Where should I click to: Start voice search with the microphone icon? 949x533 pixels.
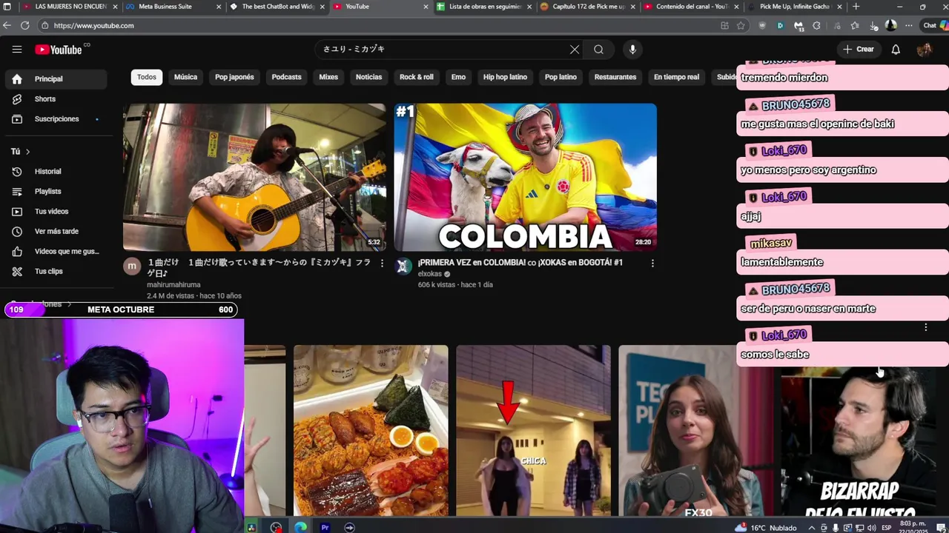[632, 50]
